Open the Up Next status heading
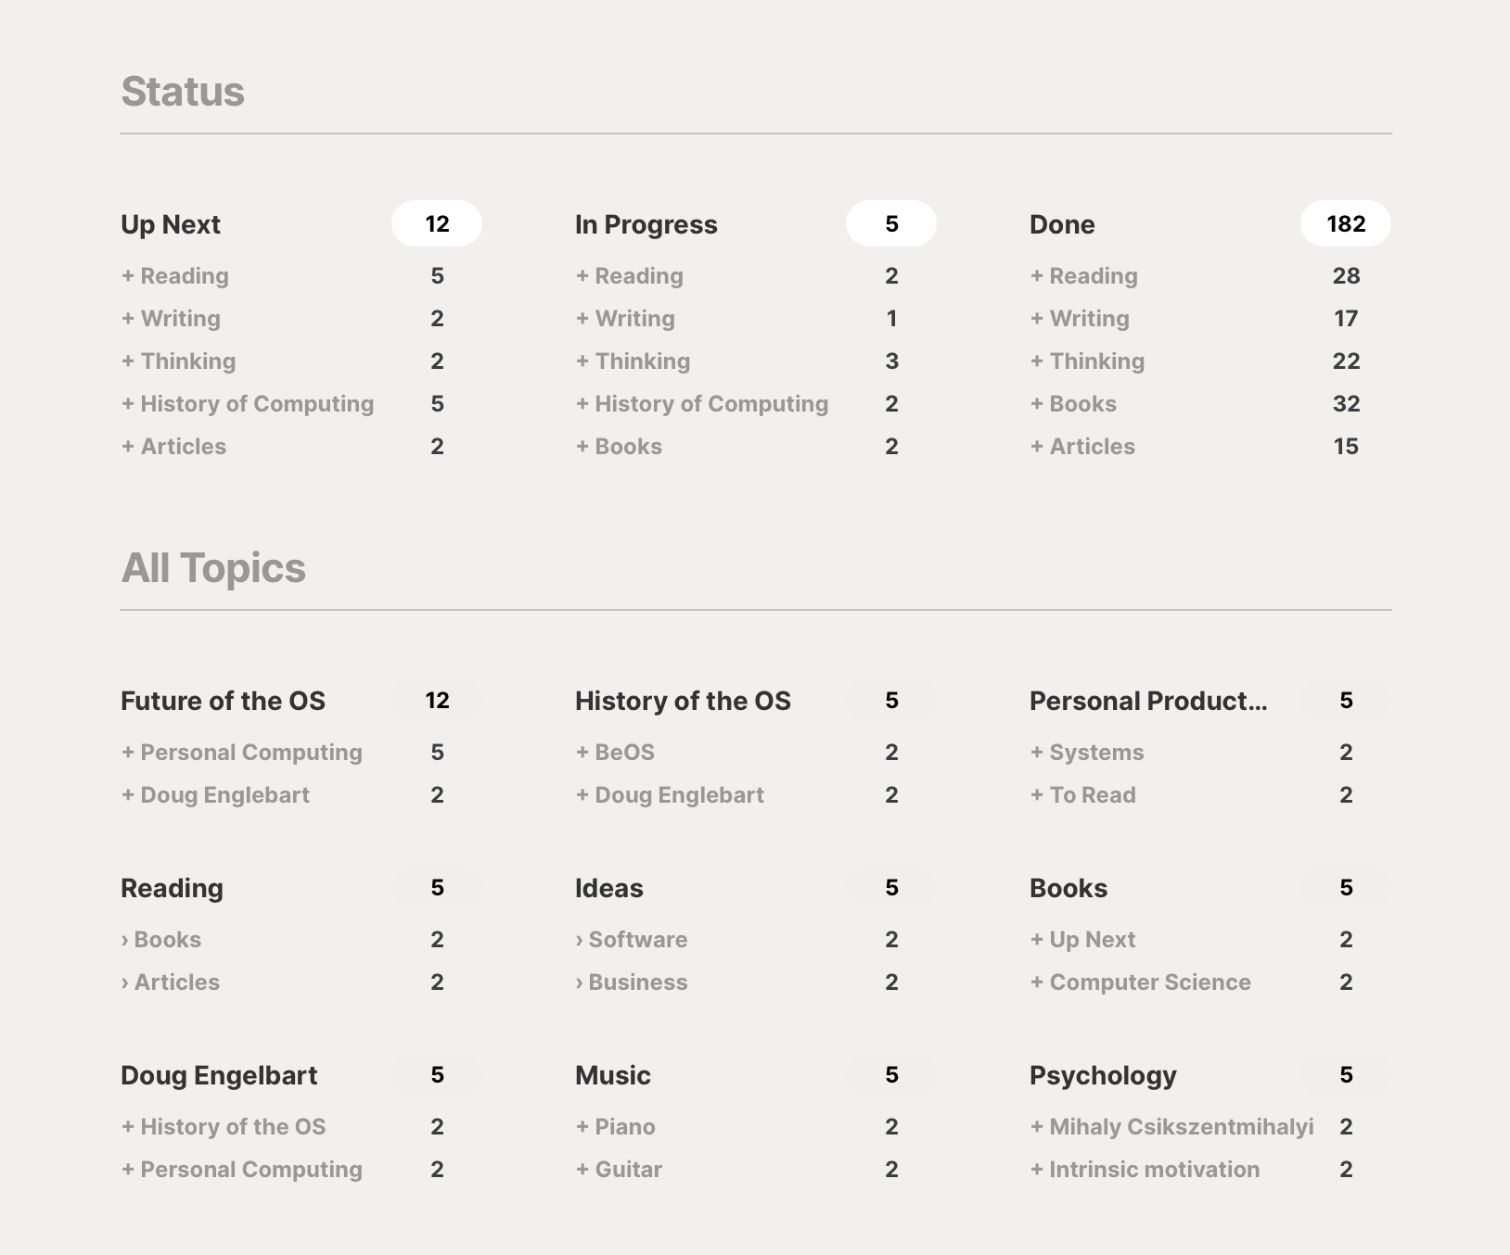1510x1255 pixels. point(171,224)
